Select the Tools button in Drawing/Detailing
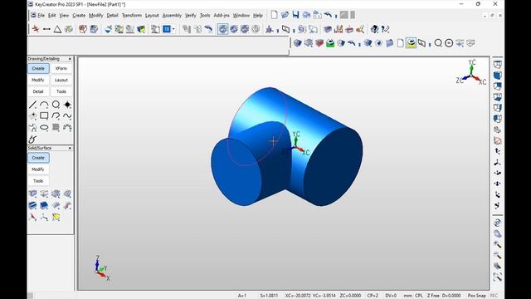The width and height of the screenshot is (531, 299). [x=61, y=91]
